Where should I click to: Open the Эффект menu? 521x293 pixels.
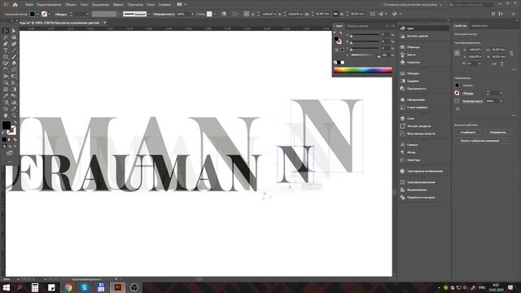point(118,5)
